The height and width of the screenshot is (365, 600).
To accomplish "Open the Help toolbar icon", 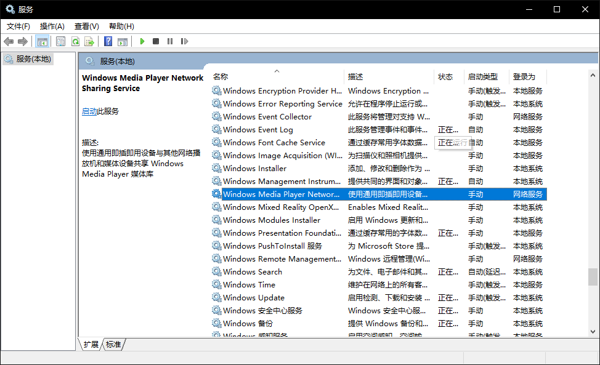I will click(x=108, y=41).
